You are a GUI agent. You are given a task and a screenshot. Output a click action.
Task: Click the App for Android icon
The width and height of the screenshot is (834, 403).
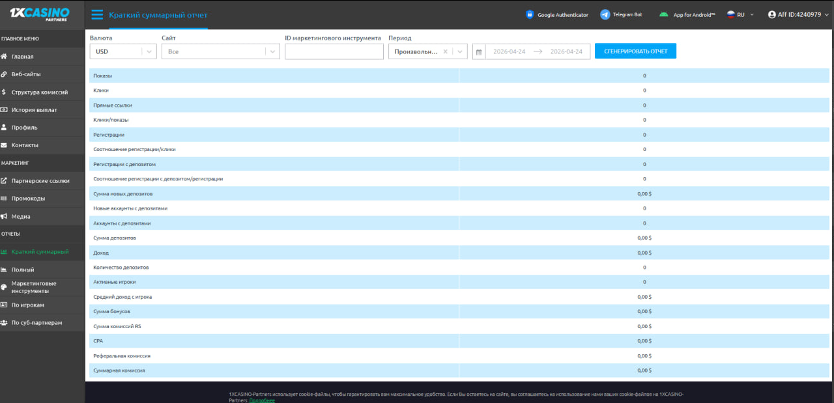click(664, 14)
